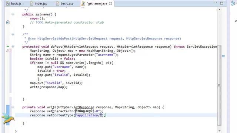237x133 pixels.
Task: Click the 'name.trim().length()' condition
Action: (x=85, y=63)
